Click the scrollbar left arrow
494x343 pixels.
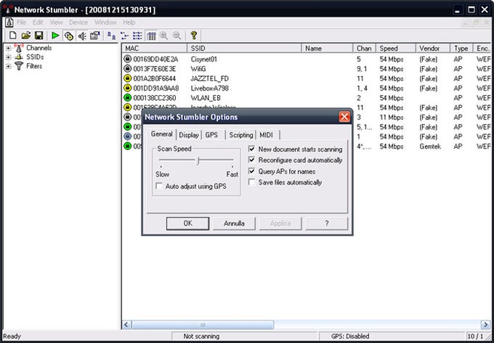[x=126, y=324]
